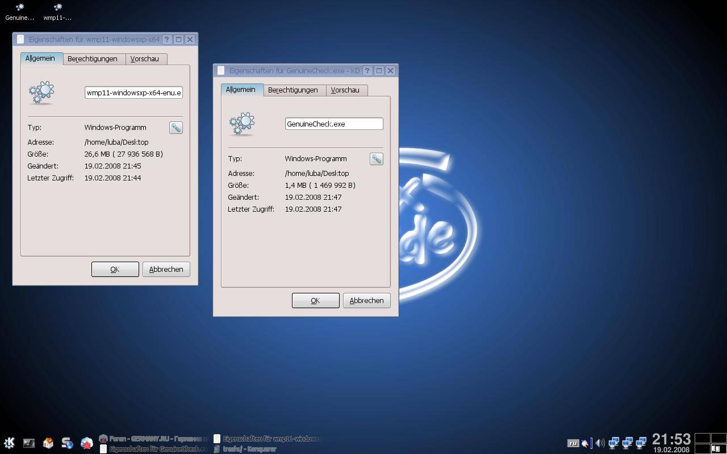This screenshot has height=454, width=727.
Task: Click size value 26,6 MB ( 27 936 568 B)
Action: (124, 154)
